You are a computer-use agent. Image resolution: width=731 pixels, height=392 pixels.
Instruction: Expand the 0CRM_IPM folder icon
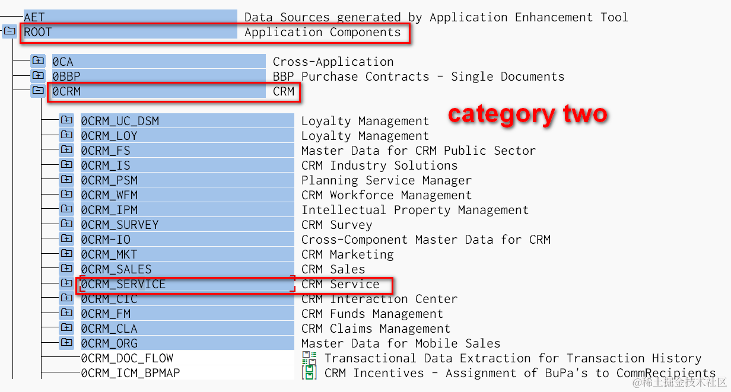pyautogui.click(x=66, y=209)
